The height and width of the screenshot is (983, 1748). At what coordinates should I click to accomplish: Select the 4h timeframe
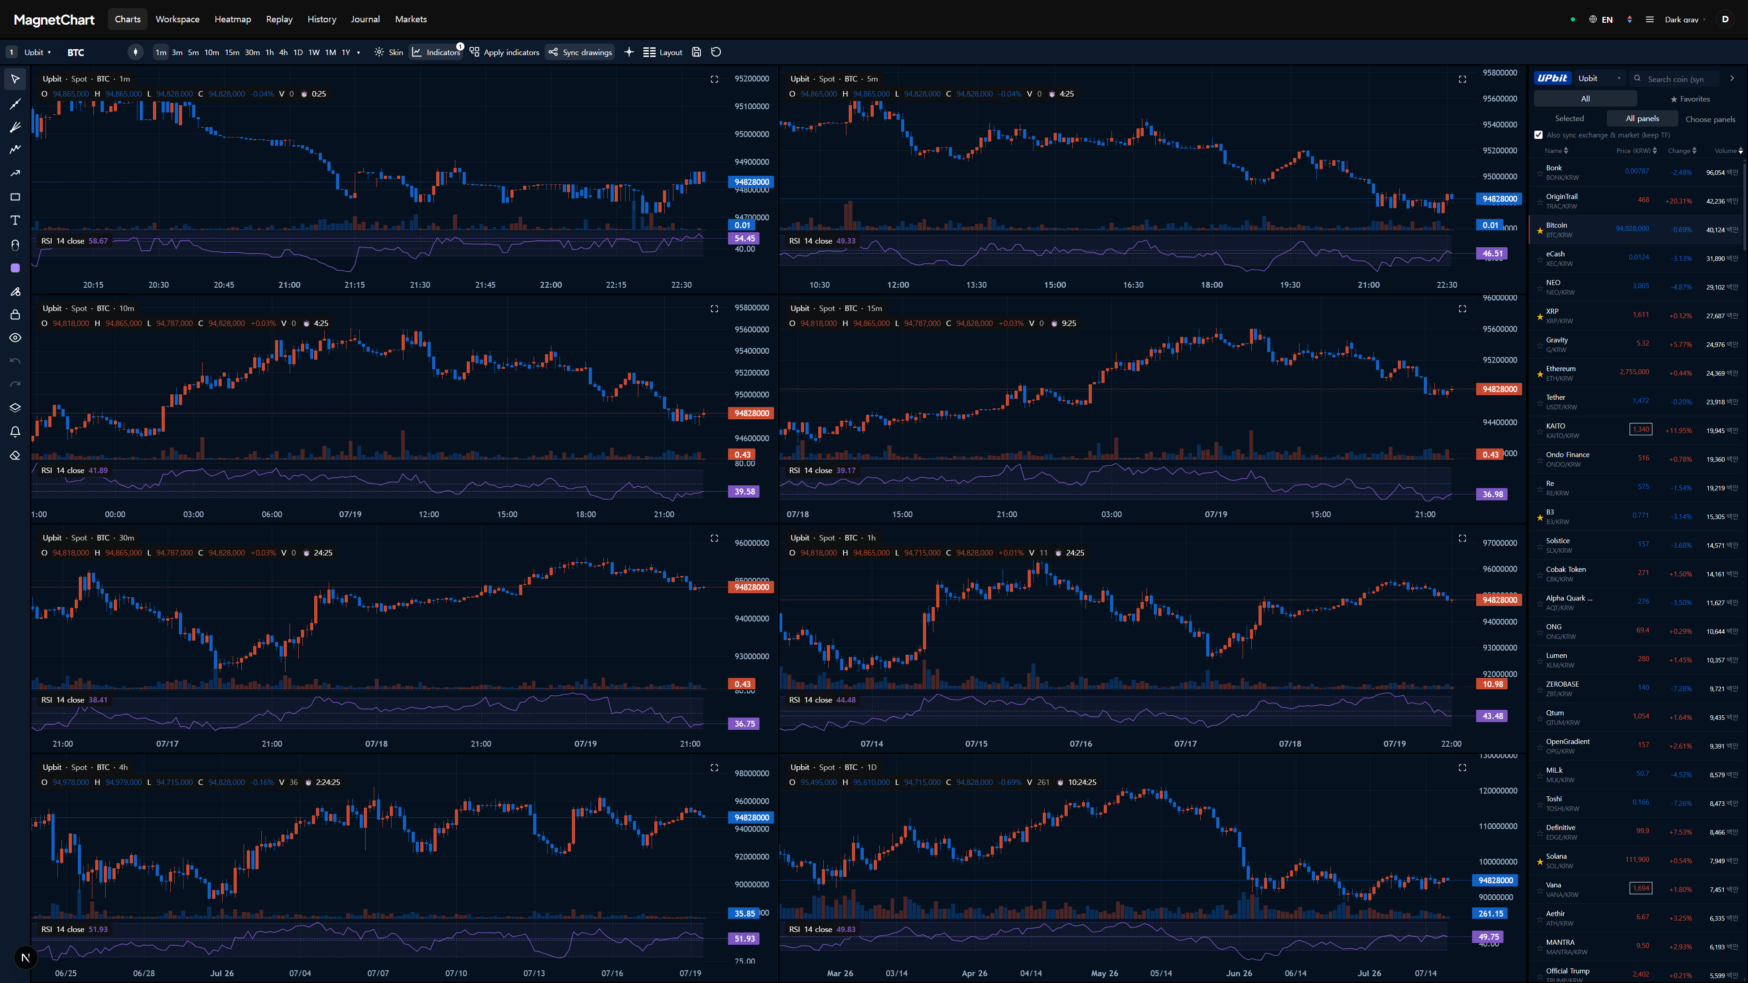(283, 52)
